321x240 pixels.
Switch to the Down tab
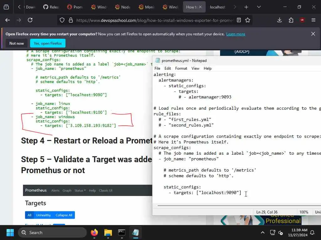coord(30,7)
